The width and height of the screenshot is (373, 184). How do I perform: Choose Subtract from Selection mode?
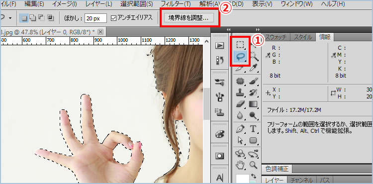(41, 18)
